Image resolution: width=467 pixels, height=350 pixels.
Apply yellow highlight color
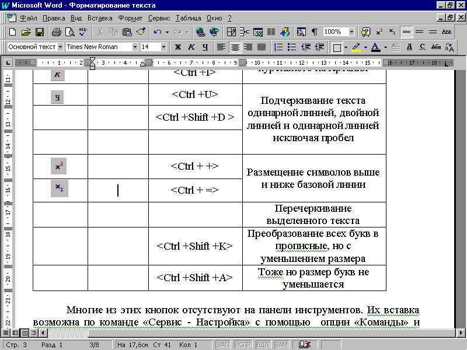(x=356, y=47)
